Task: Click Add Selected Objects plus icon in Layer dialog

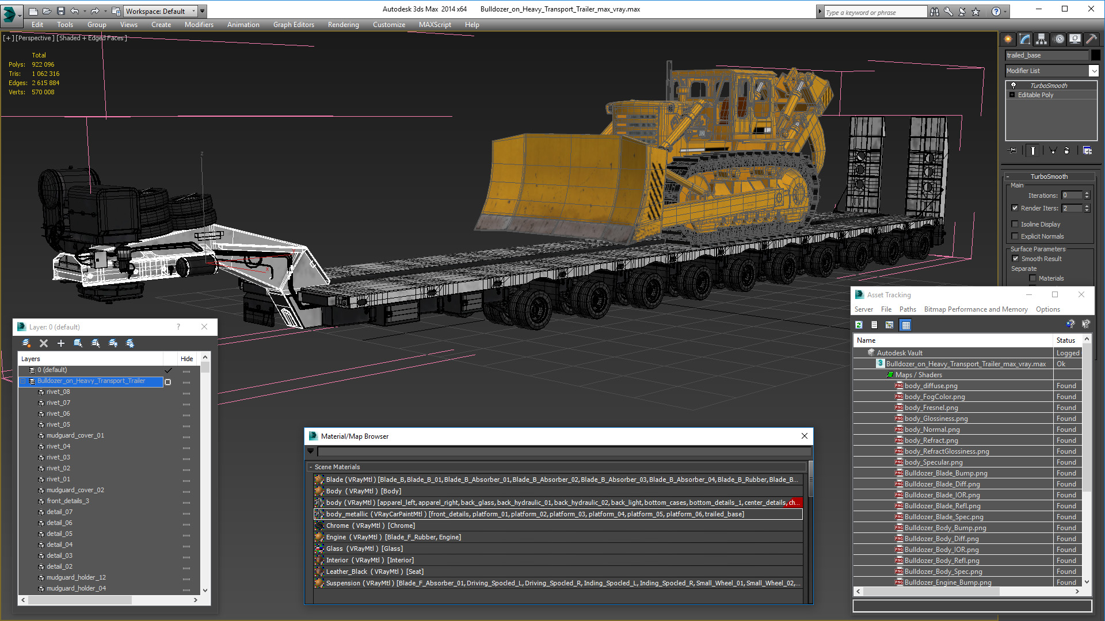Action: pyautogui.click(x=61, y=343)
